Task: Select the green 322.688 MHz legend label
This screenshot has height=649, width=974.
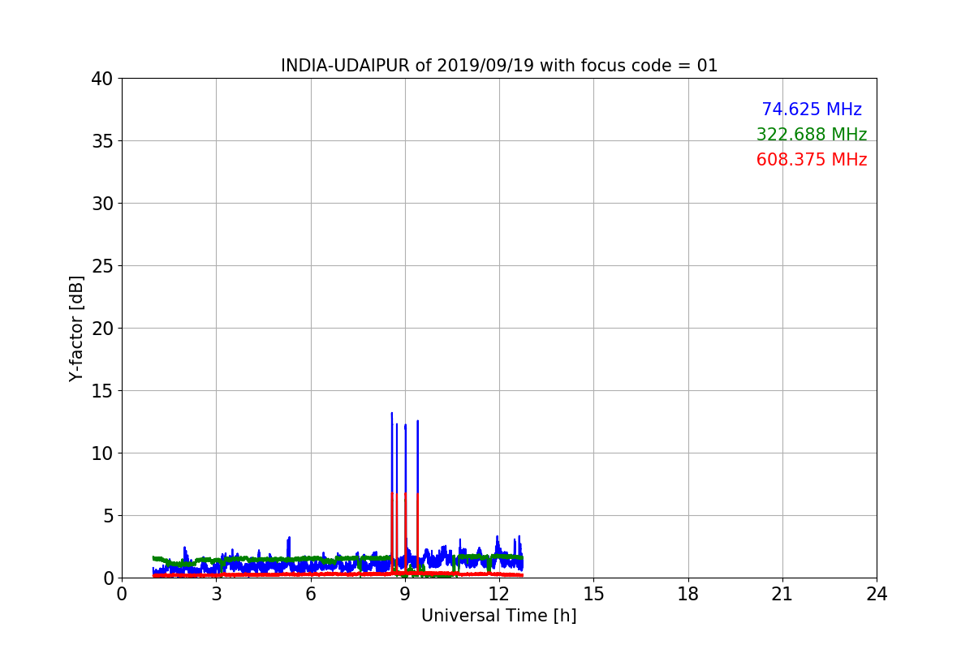Action: [x=812, y=135]
